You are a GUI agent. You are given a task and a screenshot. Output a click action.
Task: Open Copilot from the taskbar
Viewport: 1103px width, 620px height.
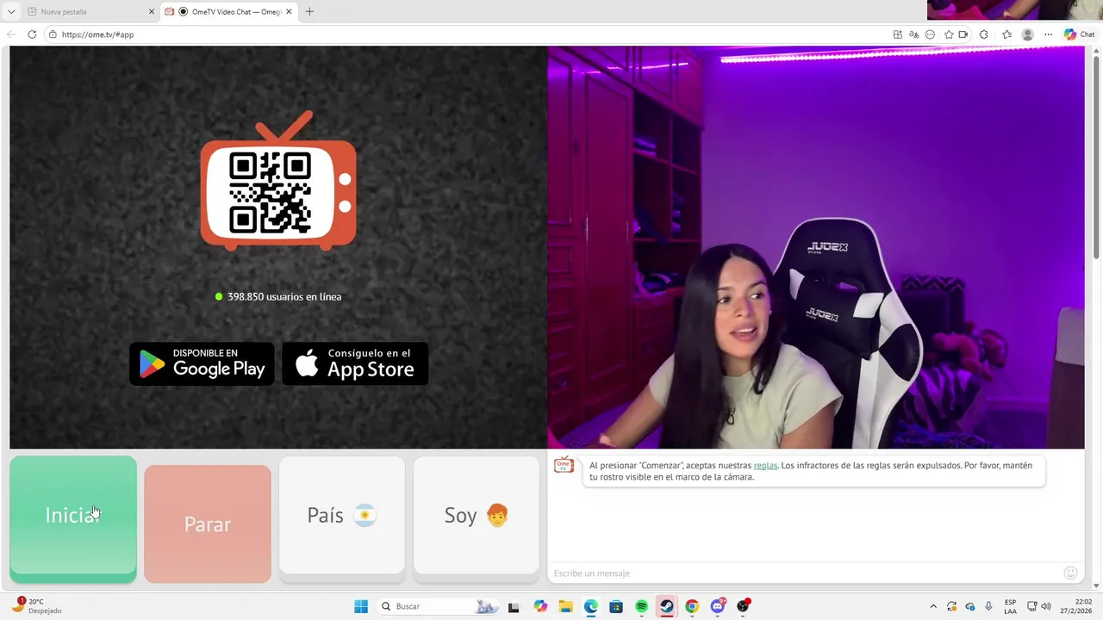click(540, 606)
